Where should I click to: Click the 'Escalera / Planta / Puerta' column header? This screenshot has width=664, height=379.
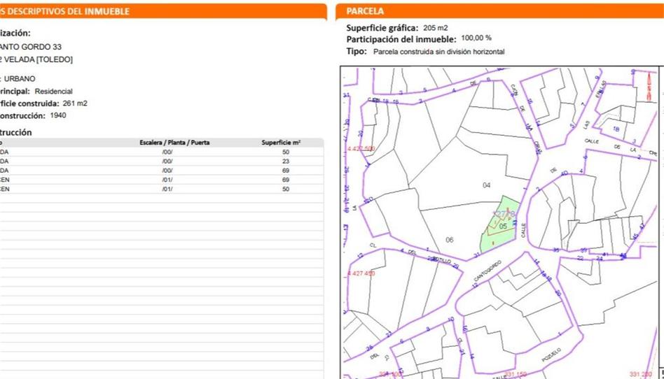[174, 143]
